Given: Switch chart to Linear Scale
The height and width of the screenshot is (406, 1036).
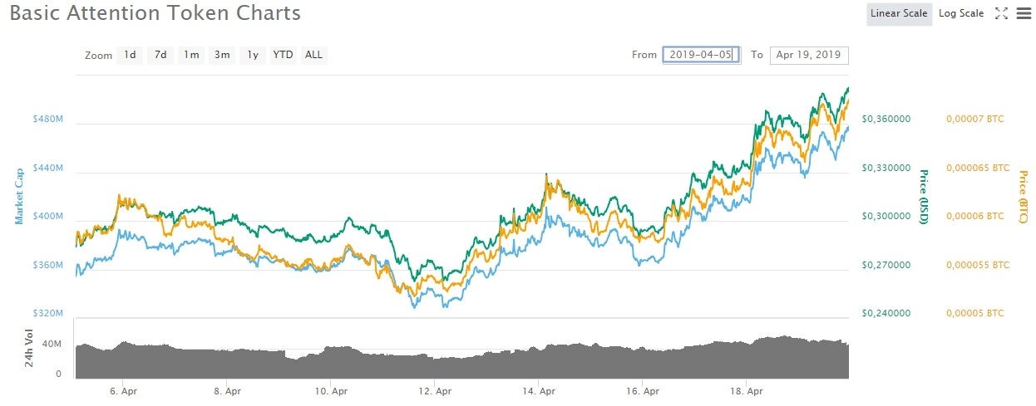Looking at the screenshot, I should coord(899,13).
